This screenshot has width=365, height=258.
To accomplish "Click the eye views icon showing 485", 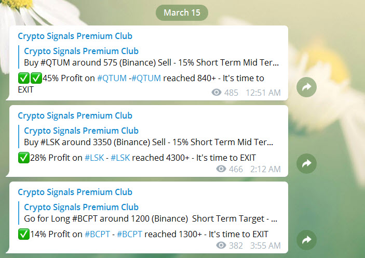I will pos(217,93).
